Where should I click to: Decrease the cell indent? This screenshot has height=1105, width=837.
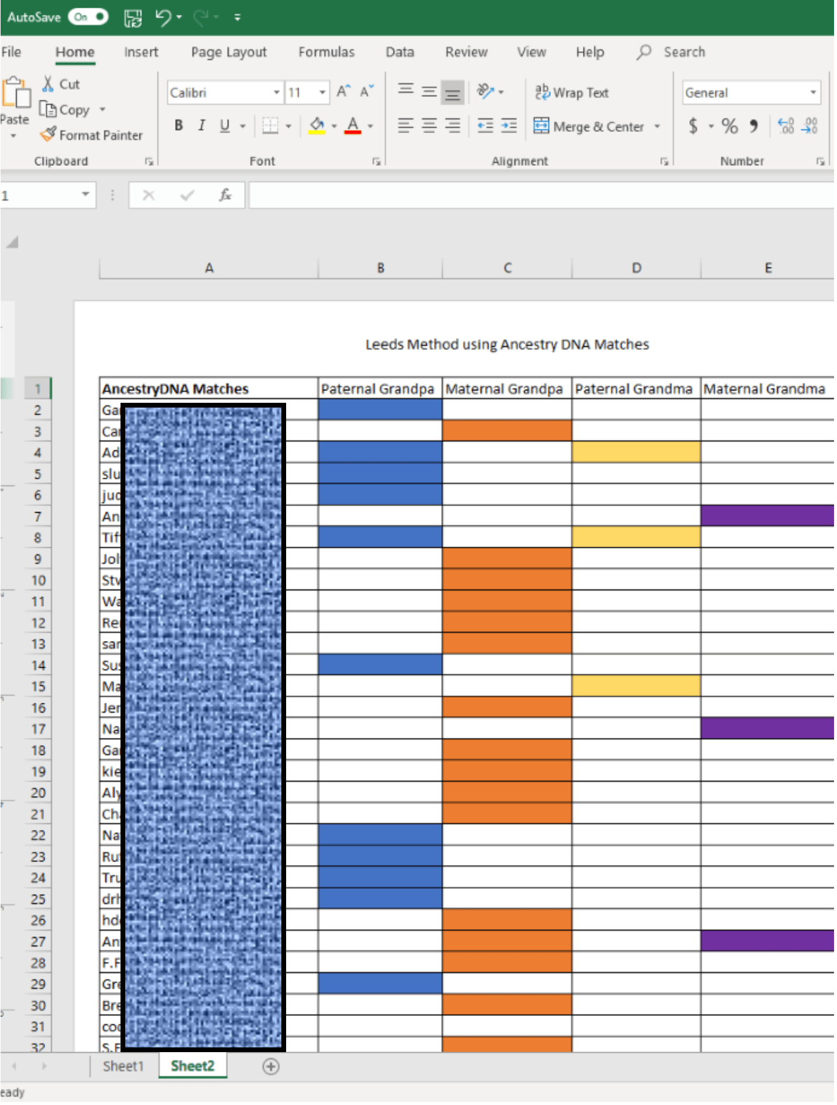(486, 125)
